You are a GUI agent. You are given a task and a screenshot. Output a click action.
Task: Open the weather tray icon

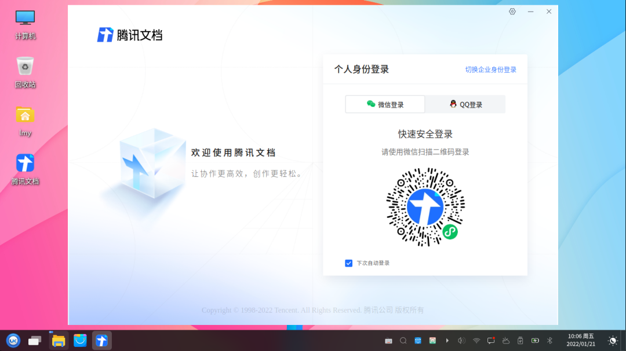[x=506, y=341]
